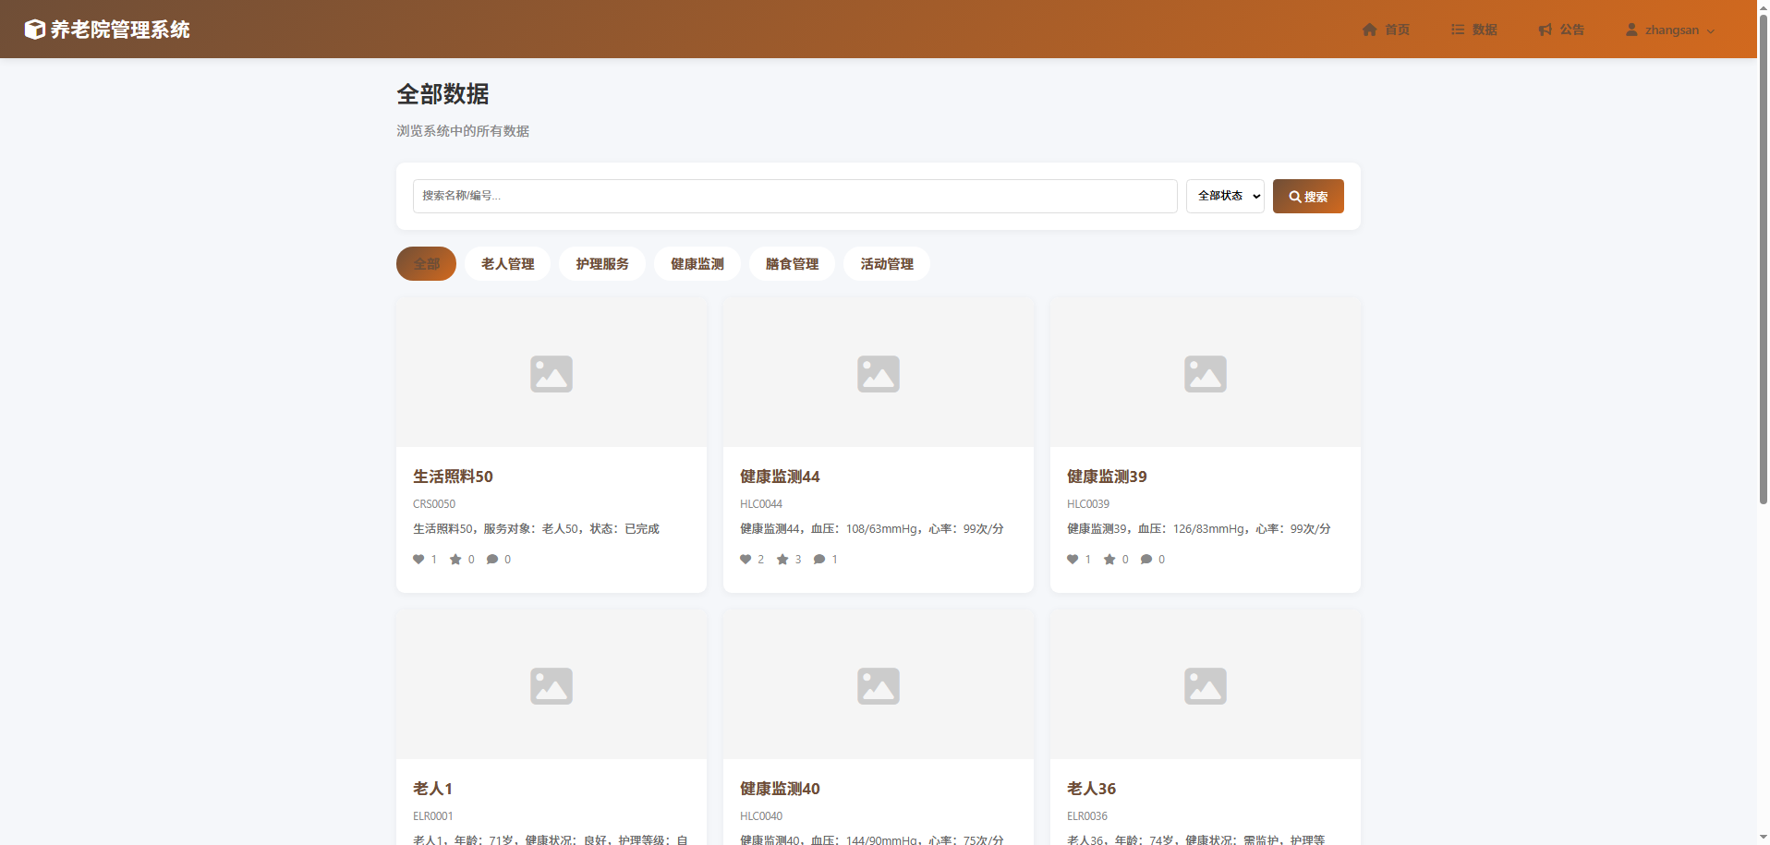The image size is (1770, 845).
Task: Like the 健康监测39 card with heart icon
Action: pyautogui.click(x=1073, y=560)
